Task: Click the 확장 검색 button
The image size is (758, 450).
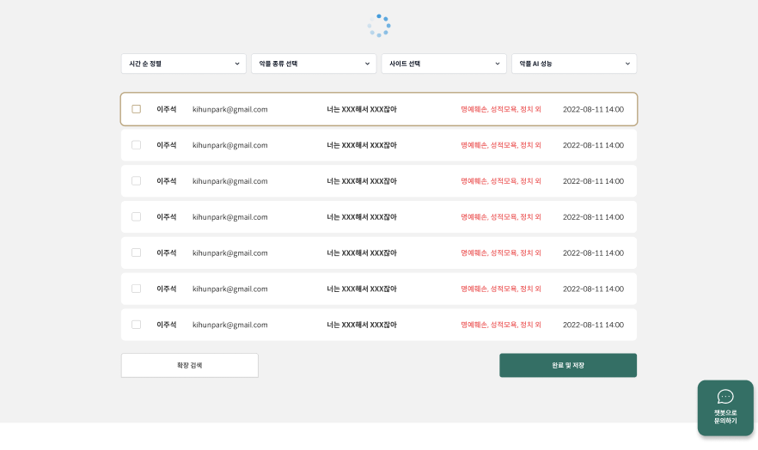Action: tap(190, 365)
